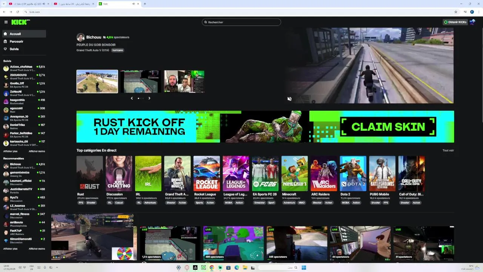
Task: Open the Just Chatting Discussion category card
Action: [x=119, y=173]
